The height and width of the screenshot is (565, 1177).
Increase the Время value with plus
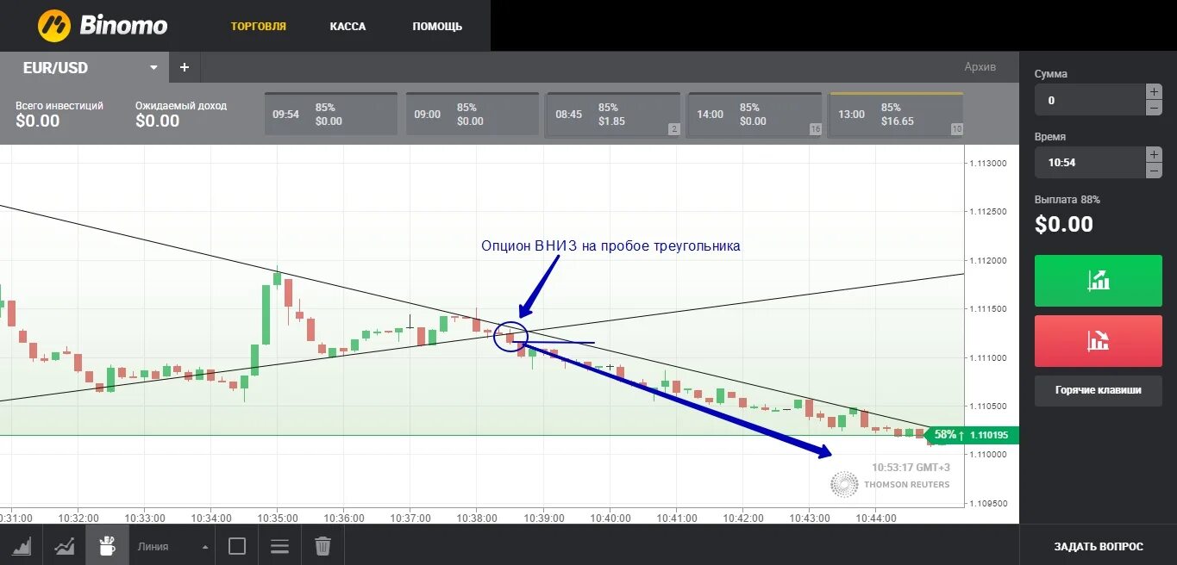click(1154, 154)
